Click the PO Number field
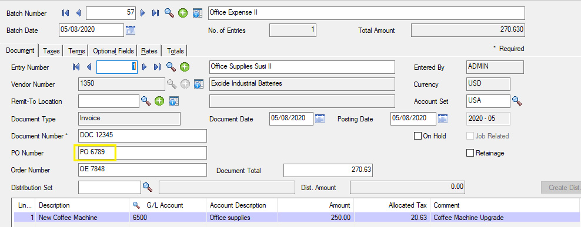This screenshot has width=581, height=227. click(143, 153)
